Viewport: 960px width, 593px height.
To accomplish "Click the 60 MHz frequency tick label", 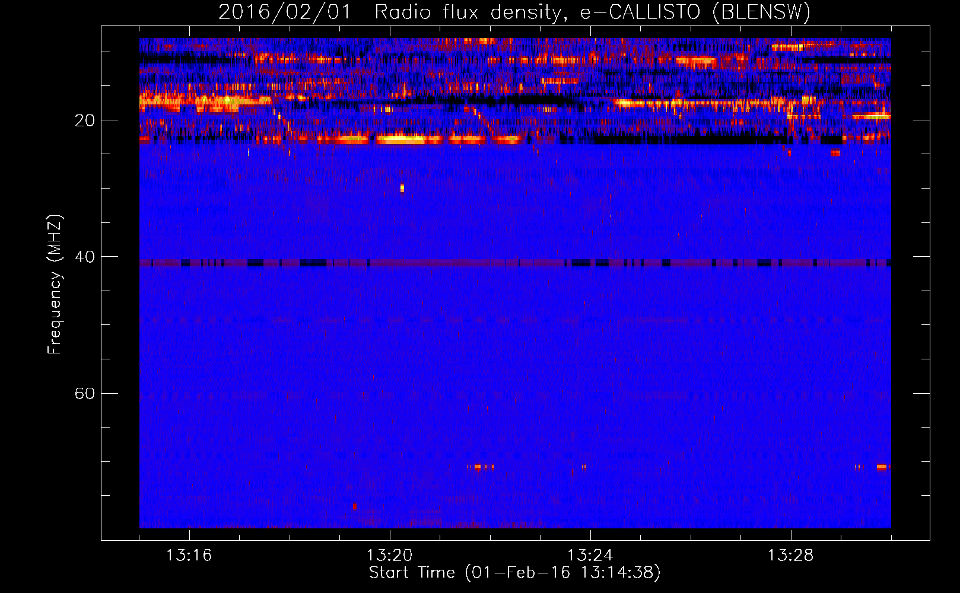I will 85,393.
